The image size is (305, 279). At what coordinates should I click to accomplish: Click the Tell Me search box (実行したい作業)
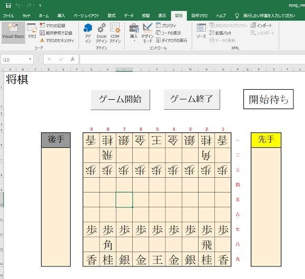(x=269, y=16)
